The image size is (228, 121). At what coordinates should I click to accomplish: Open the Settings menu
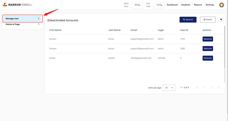tap(210, 5)
